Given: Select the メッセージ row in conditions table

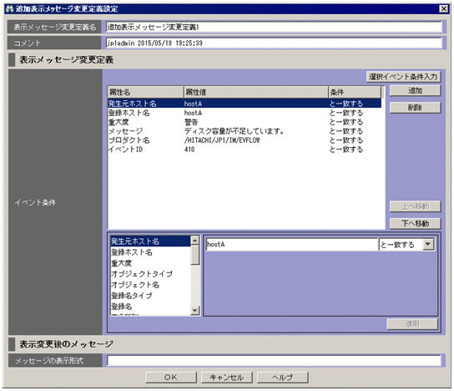Looking at the screenshot, I should (x=245, y=131).
